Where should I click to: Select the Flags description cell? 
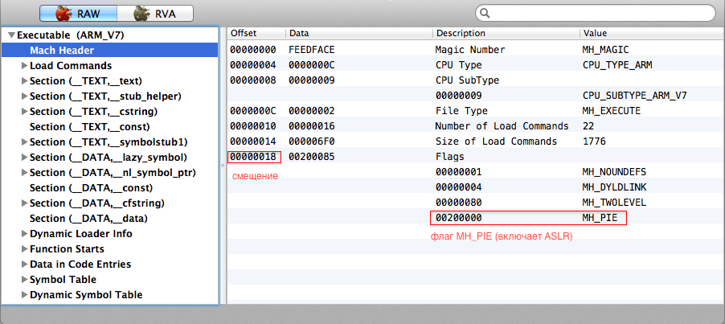[450, 157]
